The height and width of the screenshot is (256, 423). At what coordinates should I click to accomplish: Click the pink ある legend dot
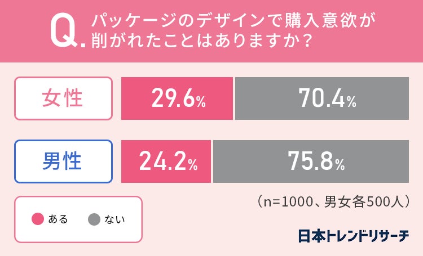(38, 219)
